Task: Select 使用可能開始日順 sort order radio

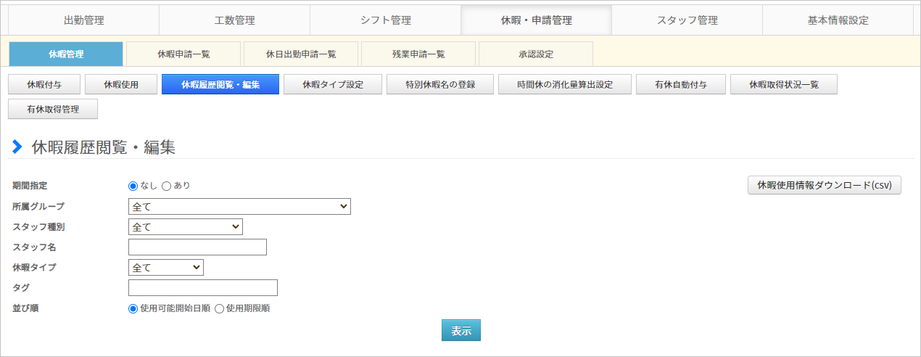Action: [133, 308]
